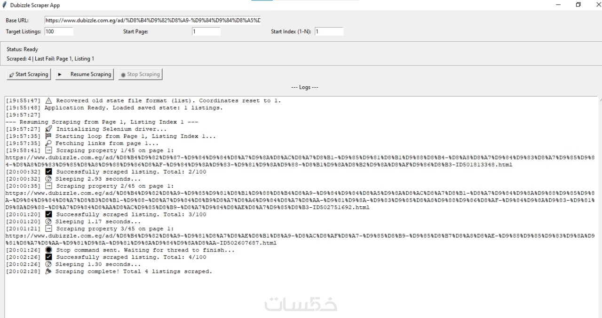Viewport: 602px width, 318px height.
Task: Click the Start Page input field
Action: 206,31
